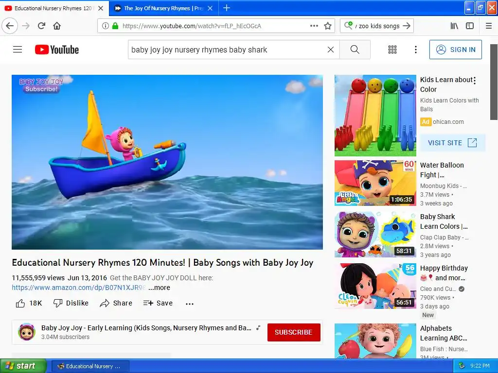Close the Educational Nursery Rhymes tab
This screenshot has width=498, height=373.
click(x=101, y=8)
